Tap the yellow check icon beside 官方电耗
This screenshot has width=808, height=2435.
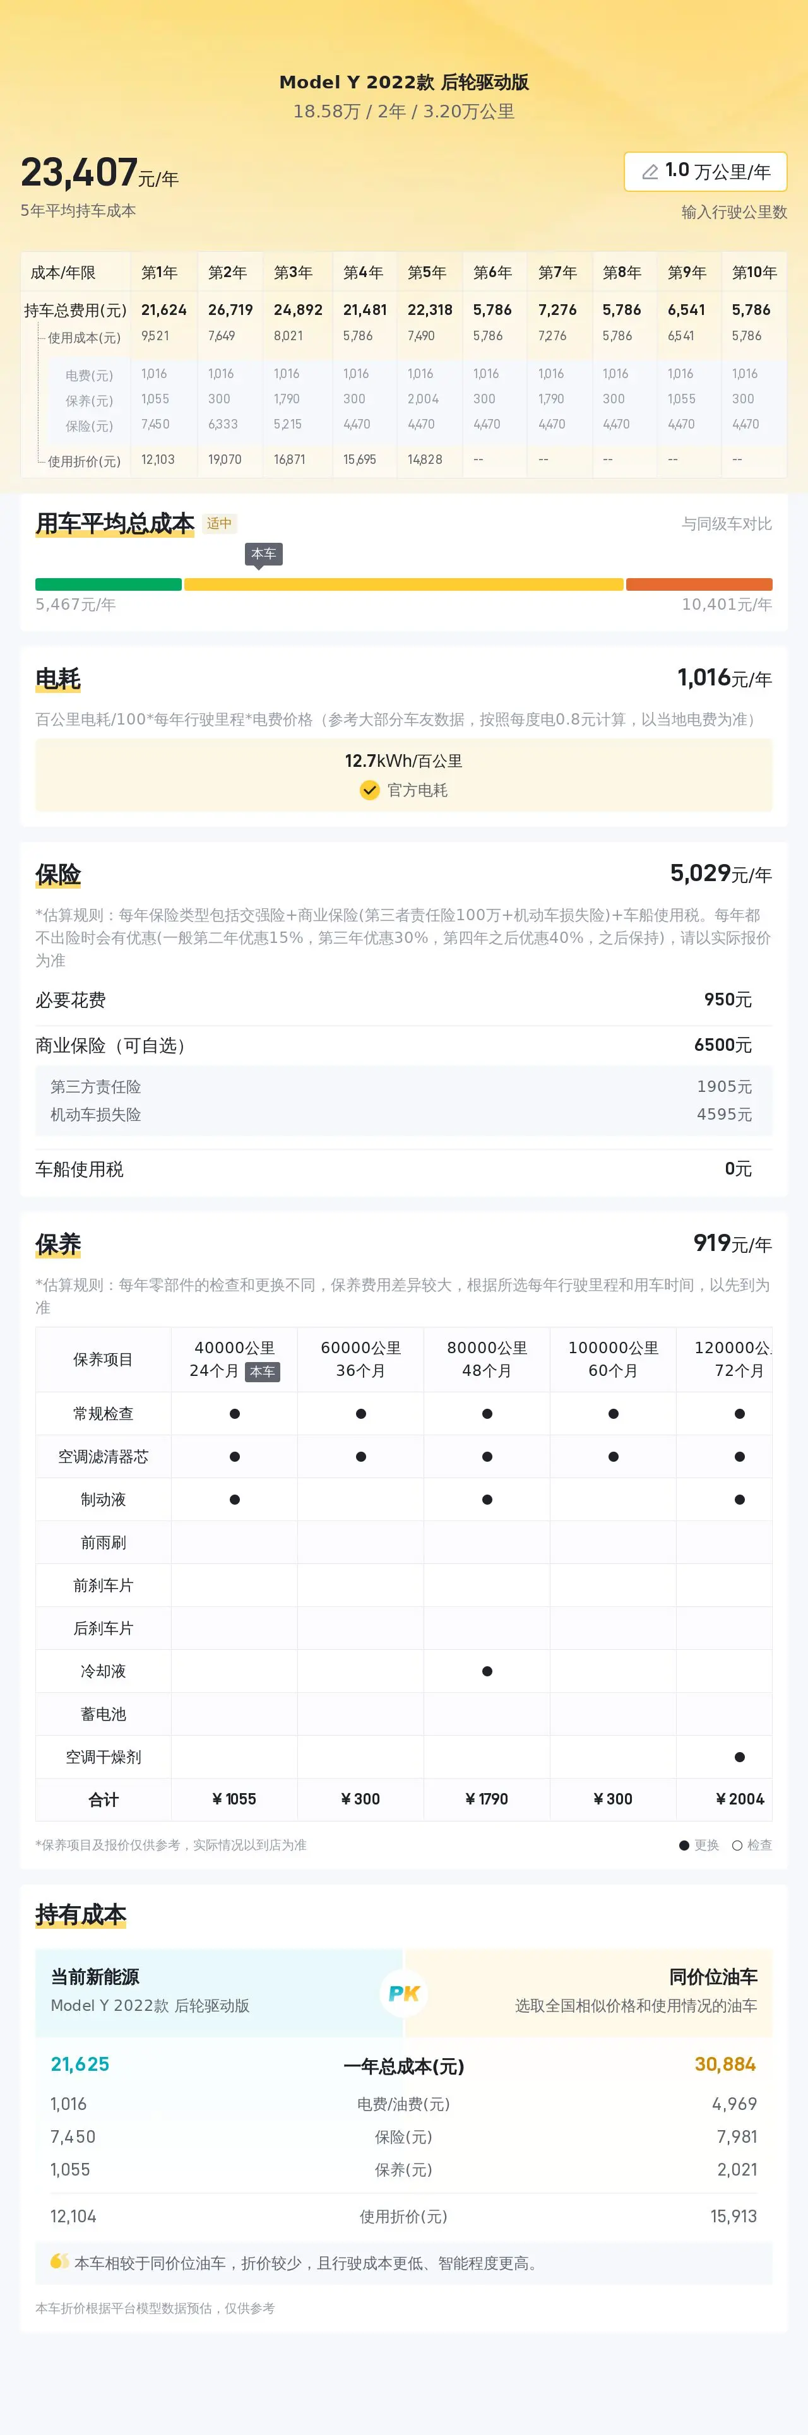coord(369,790)
